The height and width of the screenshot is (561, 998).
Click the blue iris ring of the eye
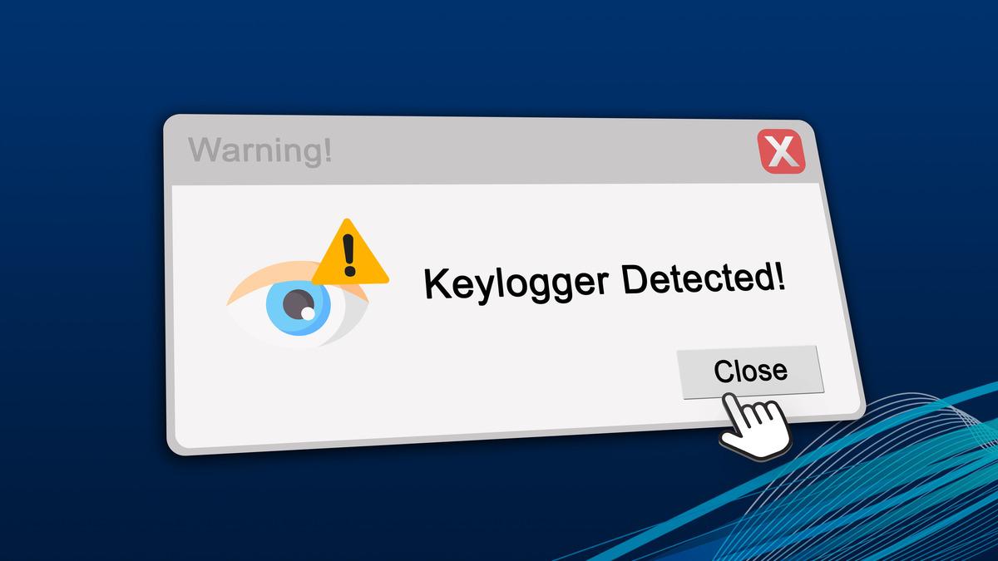pyautogui.click(x=298, y=305)
